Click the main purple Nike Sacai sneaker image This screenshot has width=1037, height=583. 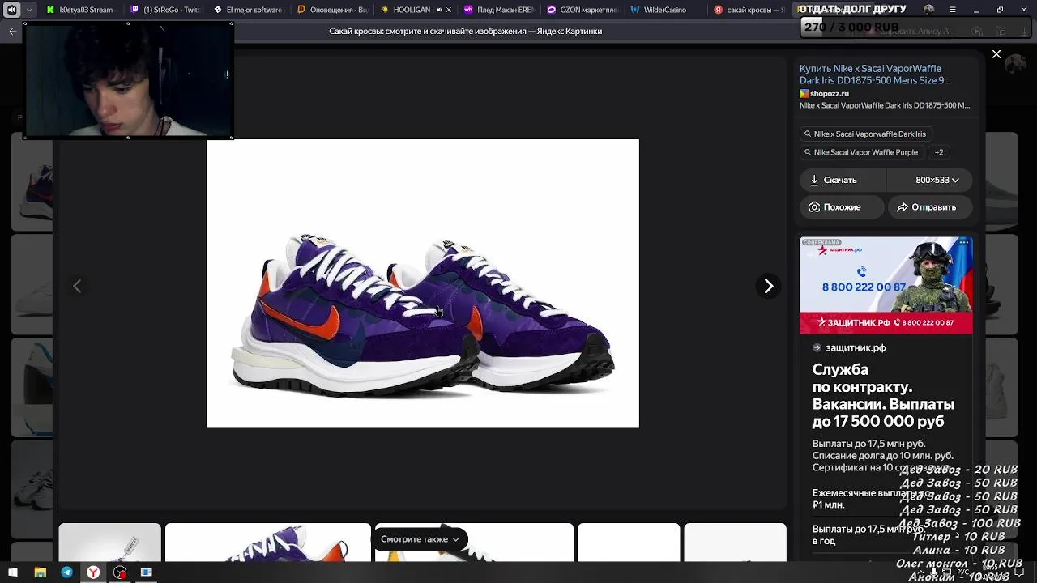tap(423, 283)
